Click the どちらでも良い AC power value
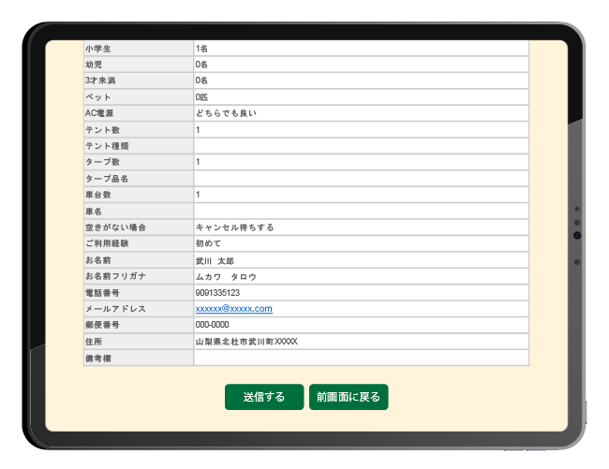This screenshot has height=469, width=609. click(x=225, y=113)
